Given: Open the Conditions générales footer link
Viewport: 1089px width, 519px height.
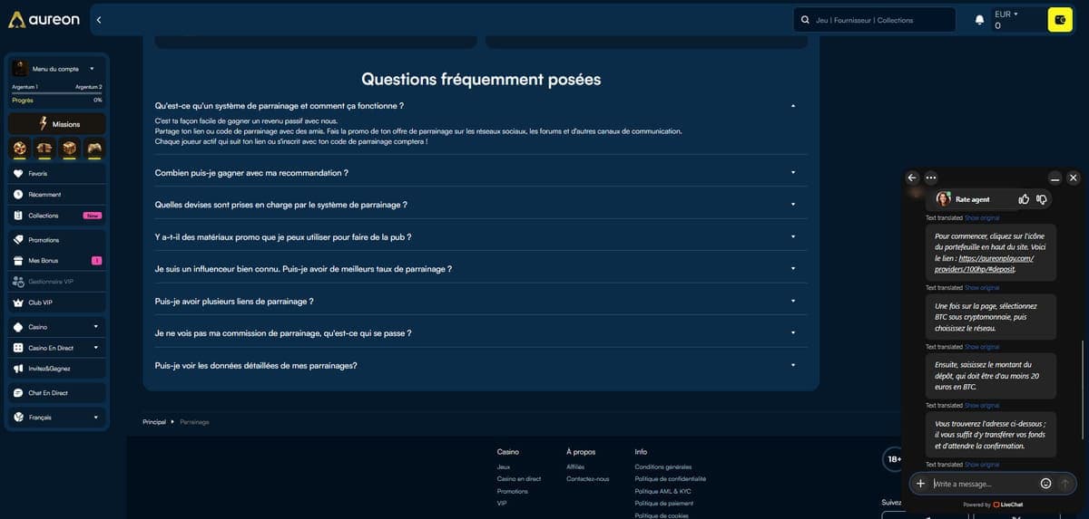Looking at the screenshot, I should point(663,467).
